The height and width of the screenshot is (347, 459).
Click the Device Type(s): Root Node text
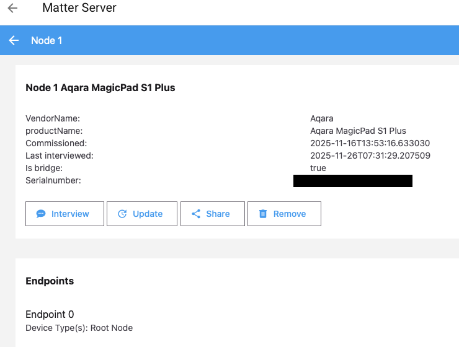click(79, 328)
